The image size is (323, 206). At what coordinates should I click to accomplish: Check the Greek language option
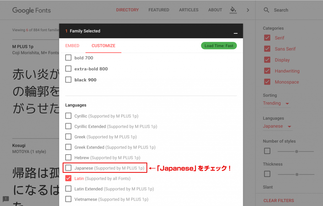[68, 137]
